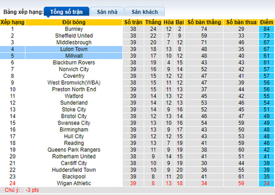
Task: Select the Luton Town row
Action: coord(74,49)
